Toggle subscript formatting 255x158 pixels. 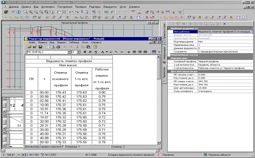[x=116, y=52]
